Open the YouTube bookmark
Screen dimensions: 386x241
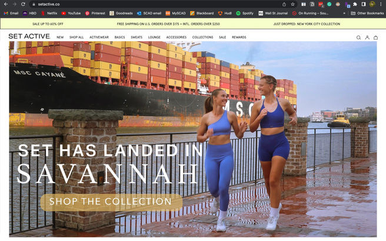tap(71, 14)
